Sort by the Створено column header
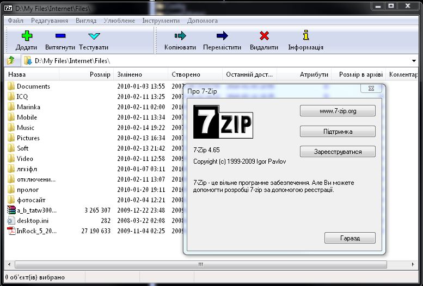423x286 pixels. (195, 74)
